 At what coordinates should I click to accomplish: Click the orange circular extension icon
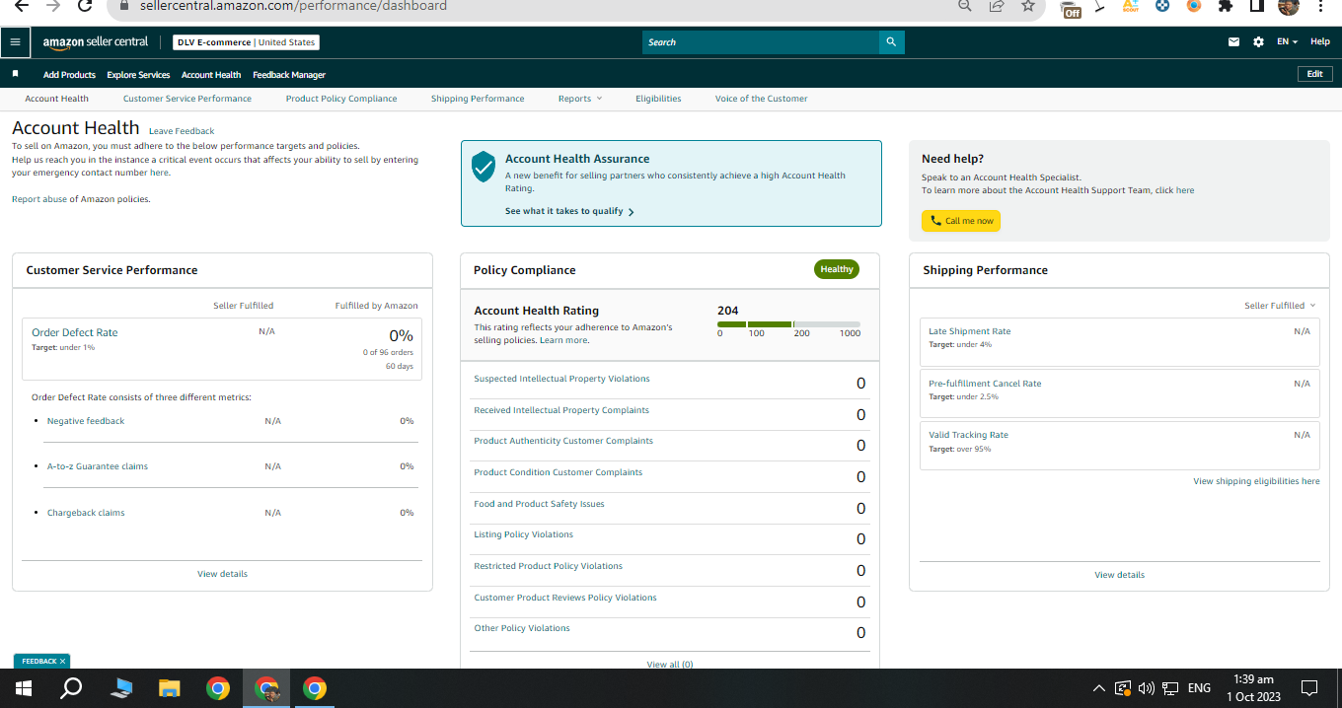coord(1194,6)
